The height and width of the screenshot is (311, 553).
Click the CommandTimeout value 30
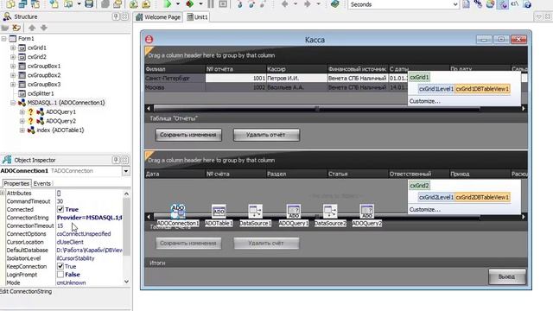tap(89, 201)
